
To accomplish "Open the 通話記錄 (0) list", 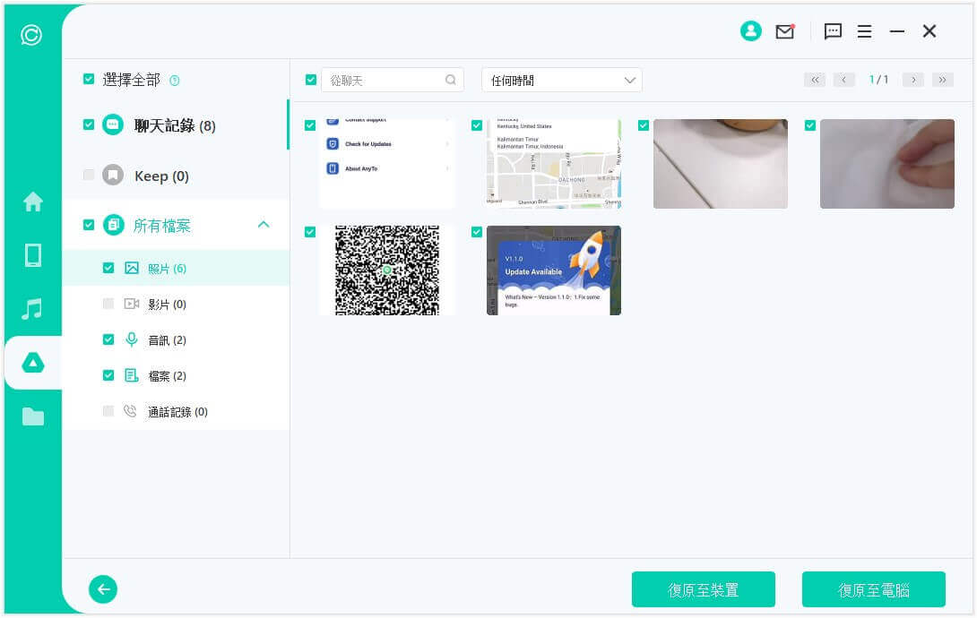I will point(176,411).
